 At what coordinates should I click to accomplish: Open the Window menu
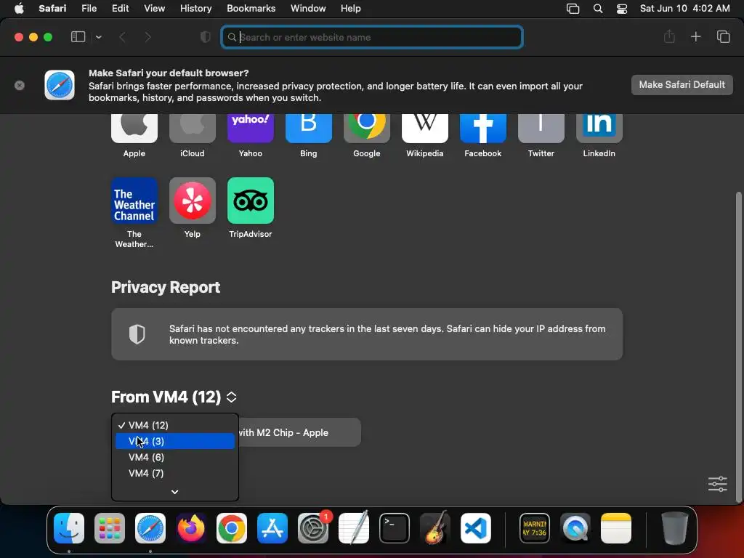pyautogui.click(x=308, y=9)
